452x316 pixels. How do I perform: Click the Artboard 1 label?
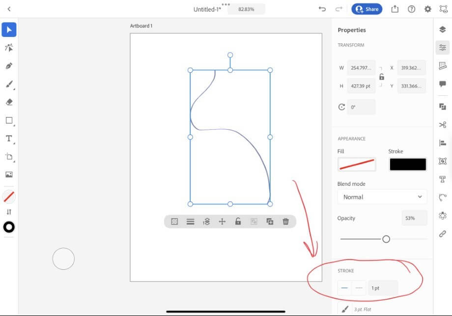141,26
